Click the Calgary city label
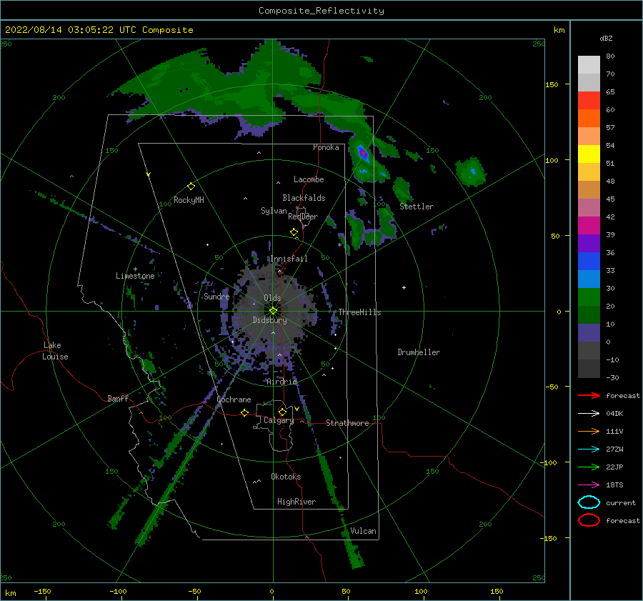The width and height of the screenshot is (643, 601). pos(279,420)
